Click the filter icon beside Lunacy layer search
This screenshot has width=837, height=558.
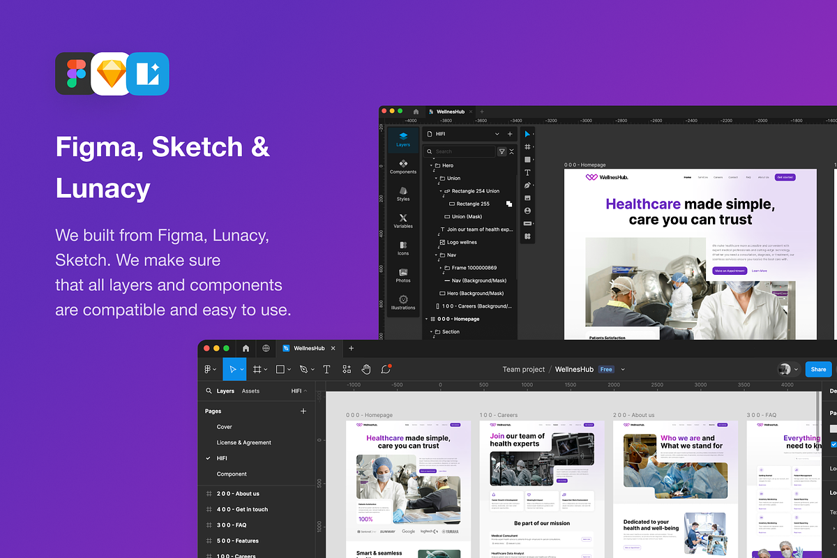pyautogui.click(x=502, y=151)
